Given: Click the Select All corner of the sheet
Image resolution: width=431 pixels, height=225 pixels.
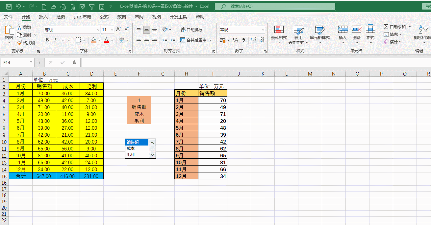Looking at the screenshot, I should point(4,74).
